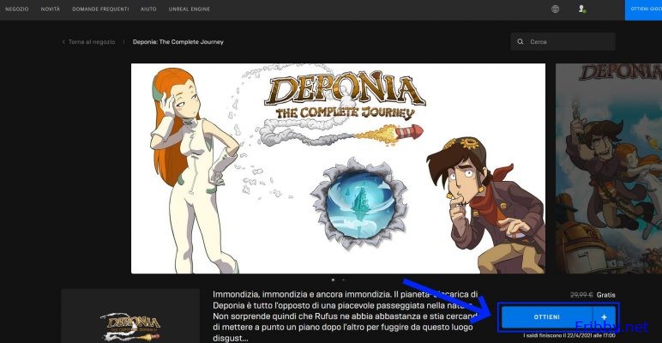Open the Aiuto menu item
662x343 pixels.
click(148, 9)
